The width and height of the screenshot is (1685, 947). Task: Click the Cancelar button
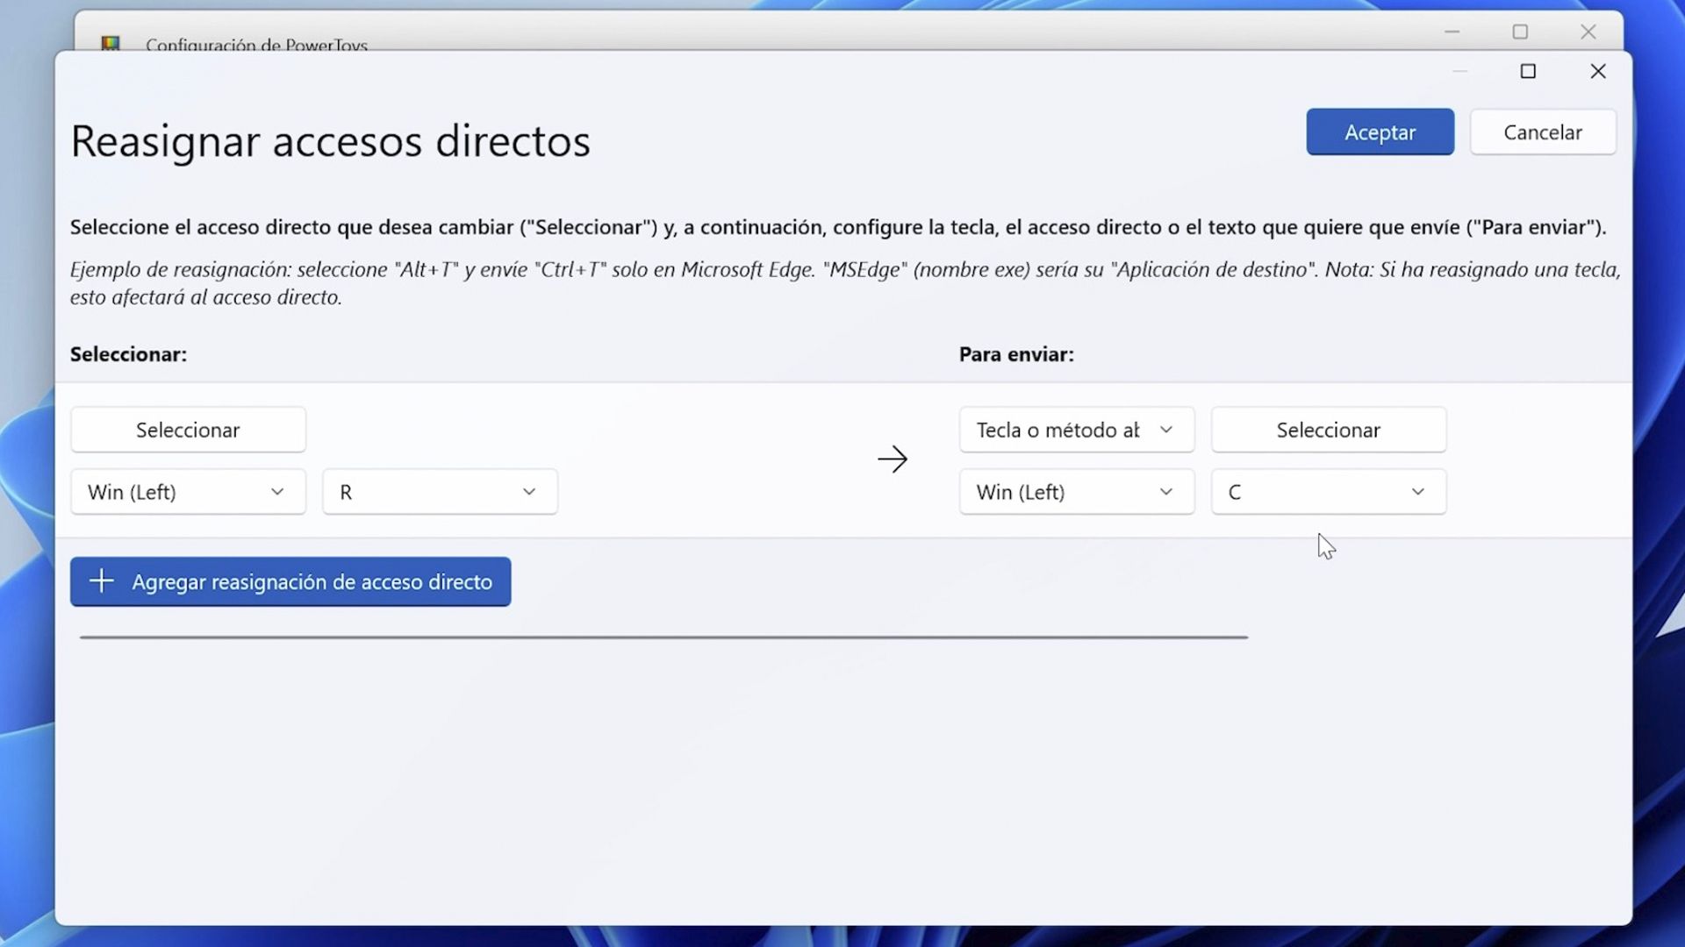[x=1543, y=132]
